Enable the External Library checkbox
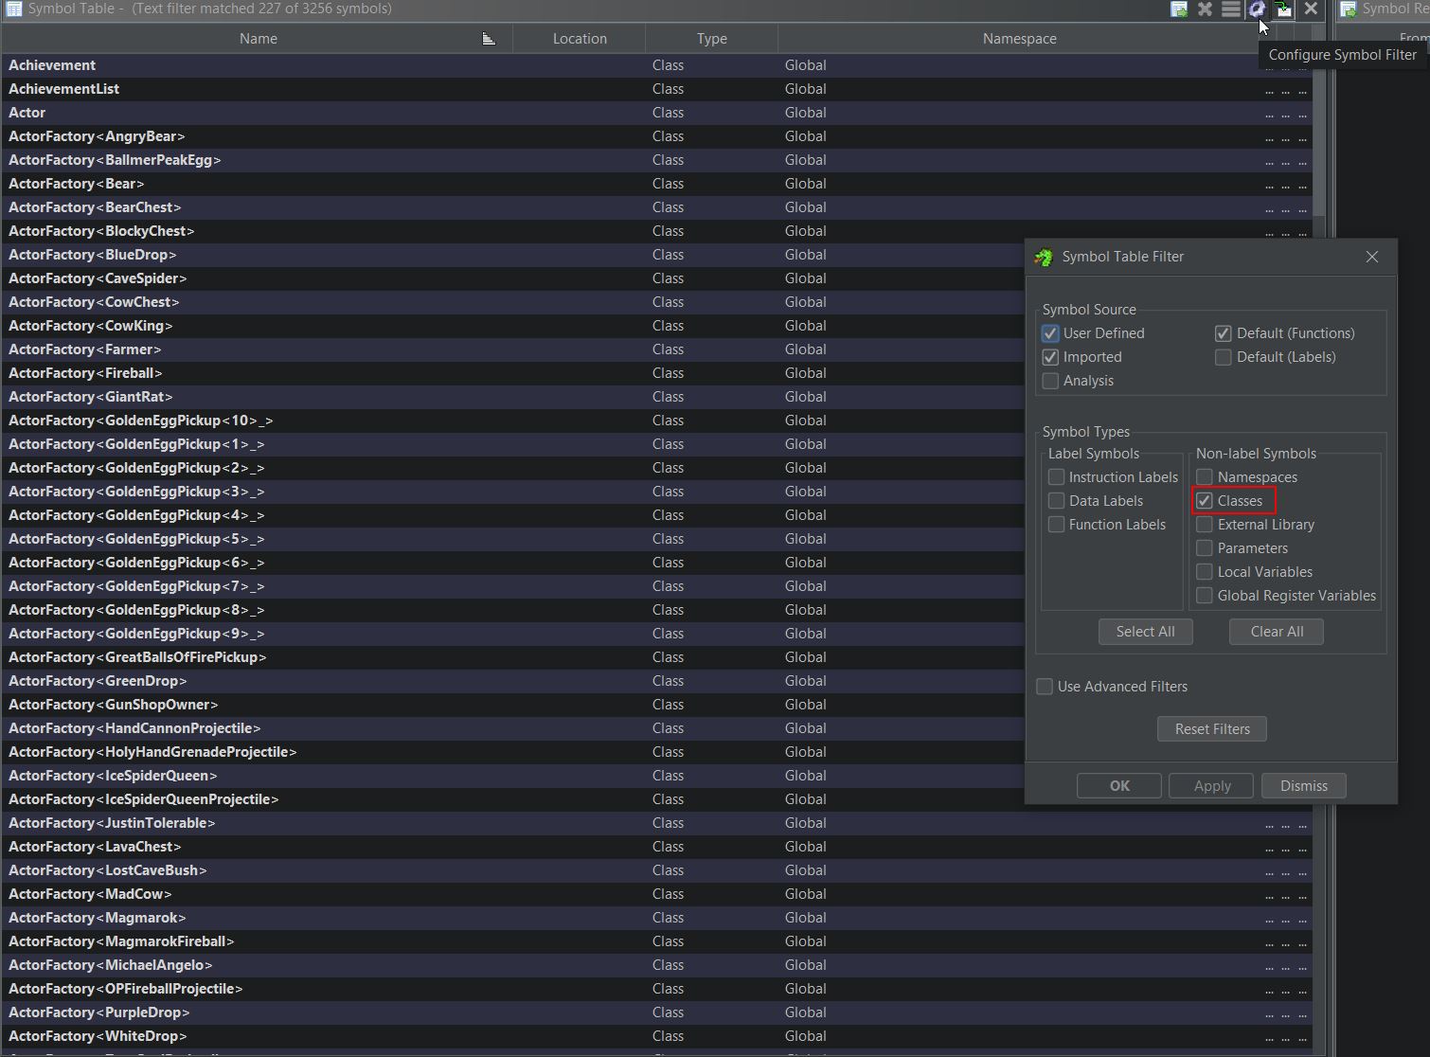Viewport: 1430px width, 1057px height. point(1205,525)
